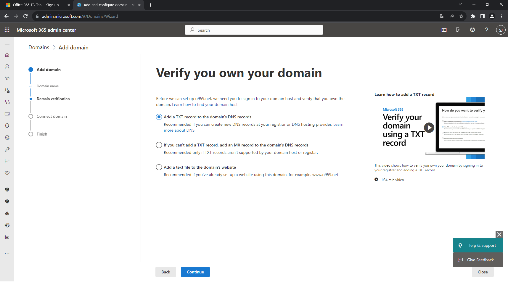
Task: Select Add a text file radio option
Action: coord(159,167)
